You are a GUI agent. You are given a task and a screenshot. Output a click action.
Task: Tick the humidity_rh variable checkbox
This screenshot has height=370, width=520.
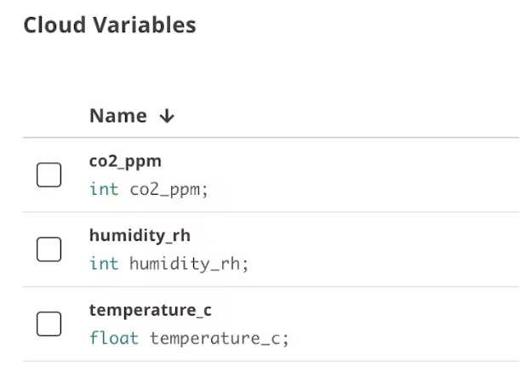[x=49, y=249]
